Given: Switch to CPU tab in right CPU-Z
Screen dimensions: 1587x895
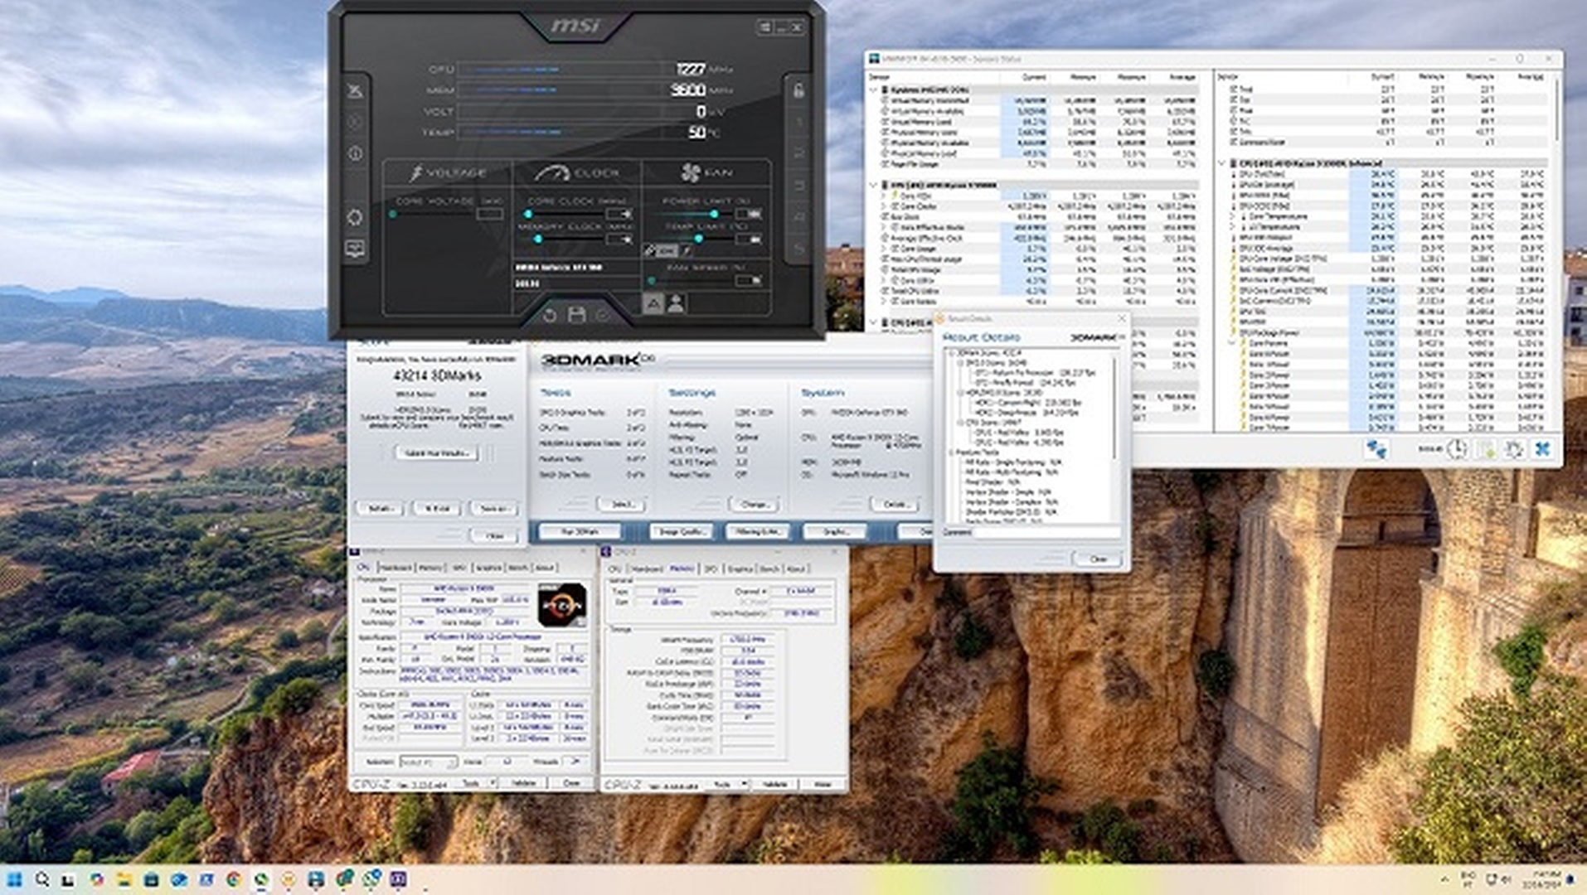Looking at the screenshot, I should [614, 568].
